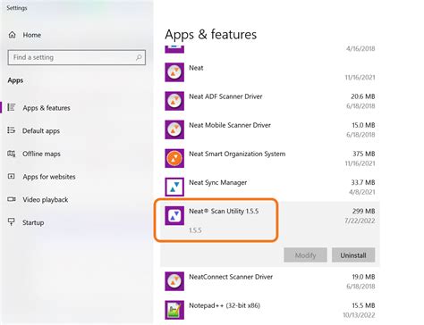The height and width of the screenshot is (325, 424).
Task: Open the Startup settings section
Action: (33, 222)
